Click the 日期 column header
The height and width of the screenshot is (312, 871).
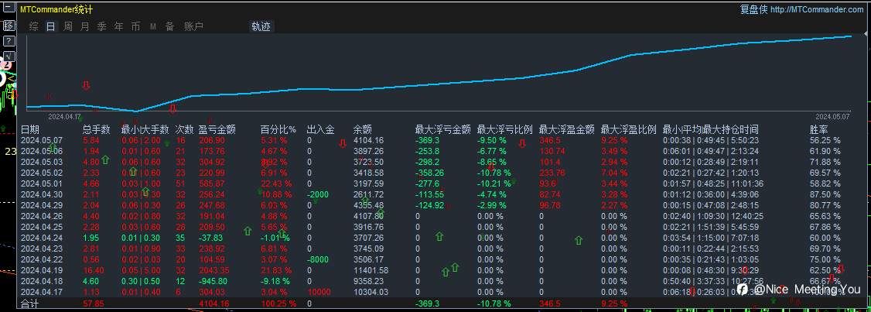click(x=30, y=129)
